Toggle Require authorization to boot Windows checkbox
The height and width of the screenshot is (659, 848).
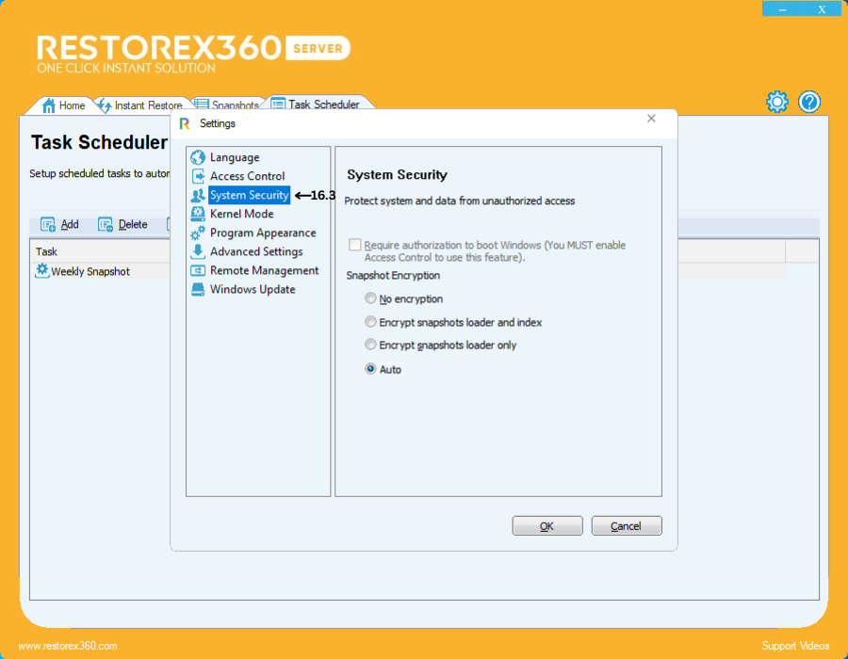355,245
